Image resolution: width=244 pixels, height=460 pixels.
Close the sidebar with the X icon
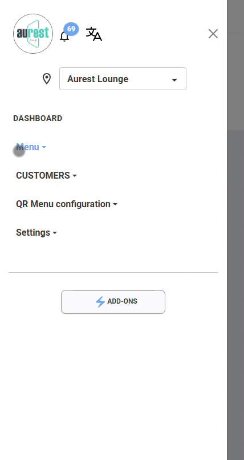pyautogui.click(x=213, y=34)
